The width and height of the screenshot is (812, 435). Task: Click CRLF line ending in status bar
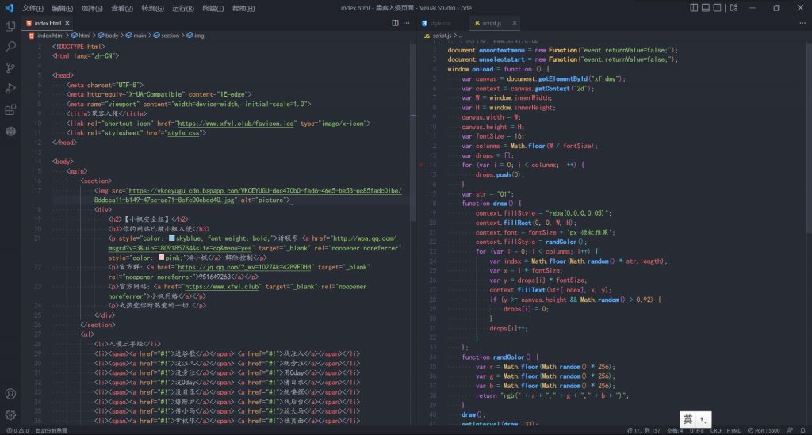(x=716, y=430)
